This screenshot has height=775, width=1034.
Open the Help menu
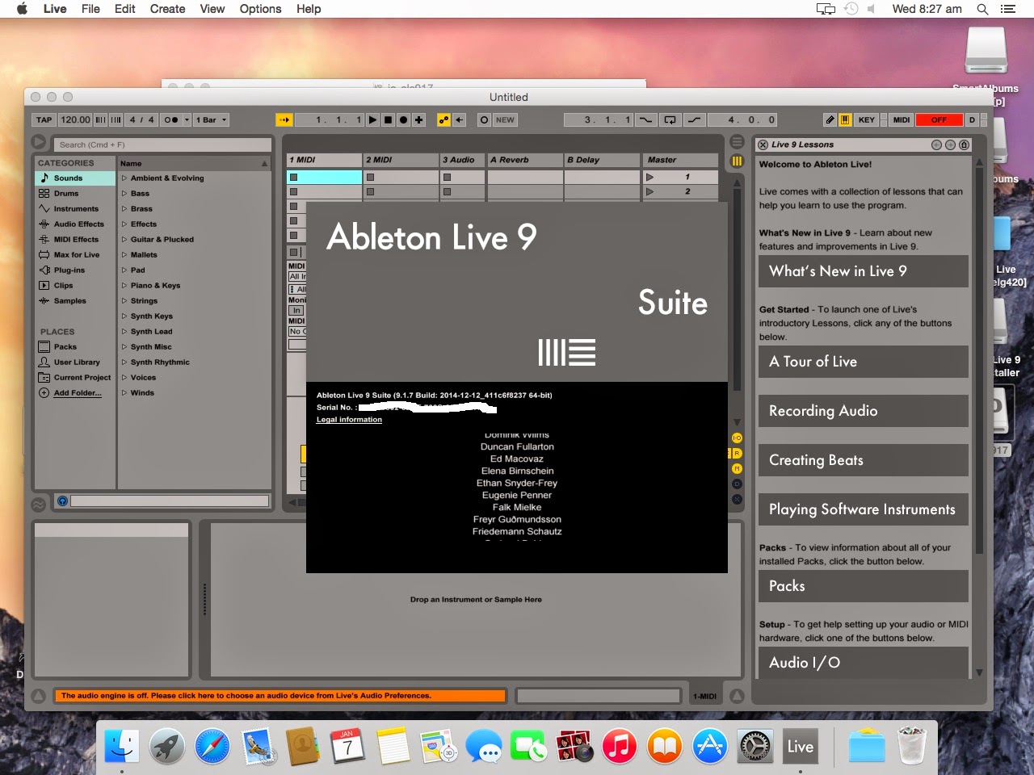309,9
